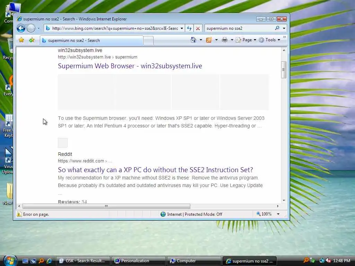Click the muted volume tray icon
Image resolution: width=355 pixels, height=266 pixels.
pyautogui.click(x=328, y=260)
